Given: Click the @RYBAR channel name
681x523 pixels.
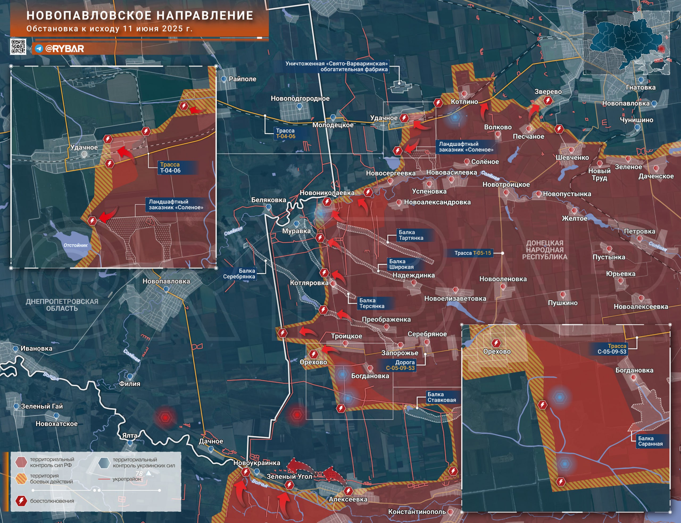Looking at the screenshot, I should [x=64, y=49].
